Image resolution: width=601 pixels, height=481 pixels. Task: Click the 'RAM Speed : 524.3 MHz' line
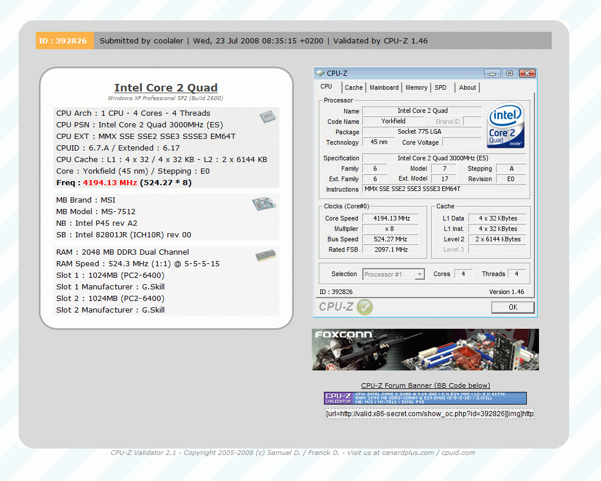pyautogui.click(x=138, y=263)
